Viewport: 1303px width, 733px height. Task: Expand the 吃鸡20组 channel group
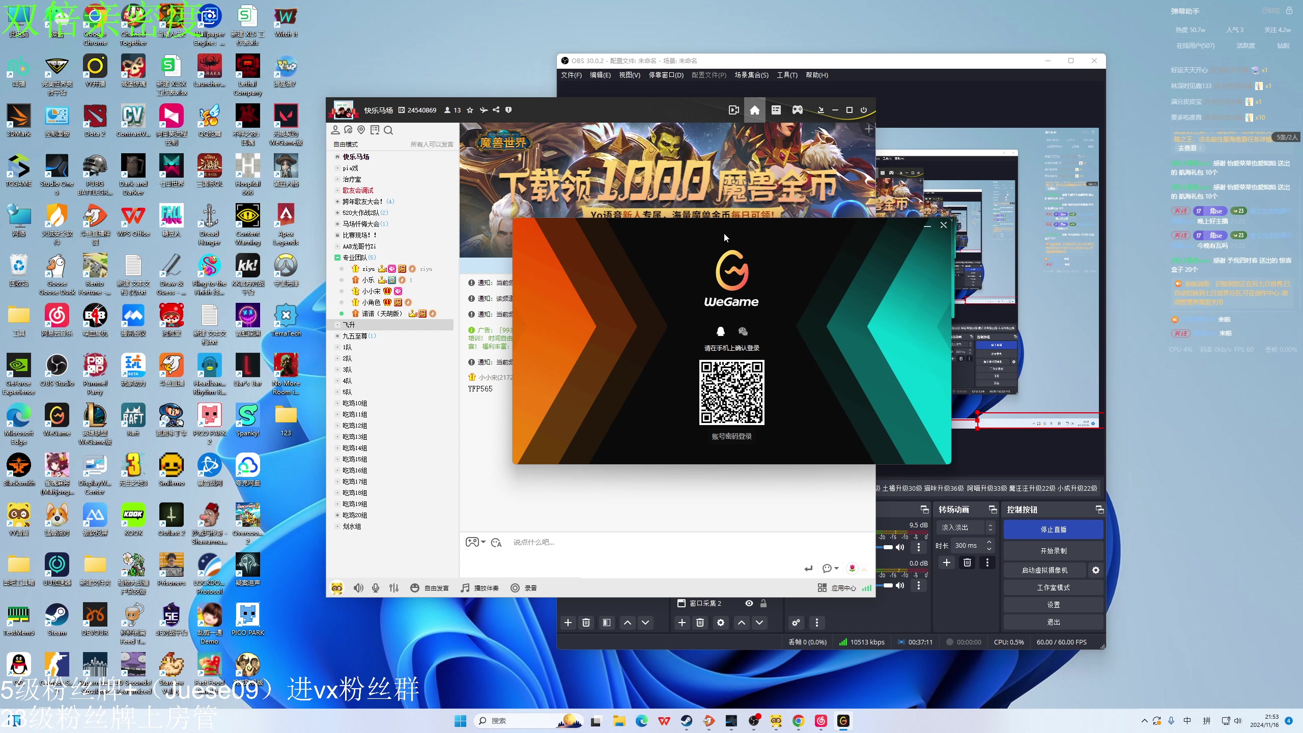[x=337, y=515]
